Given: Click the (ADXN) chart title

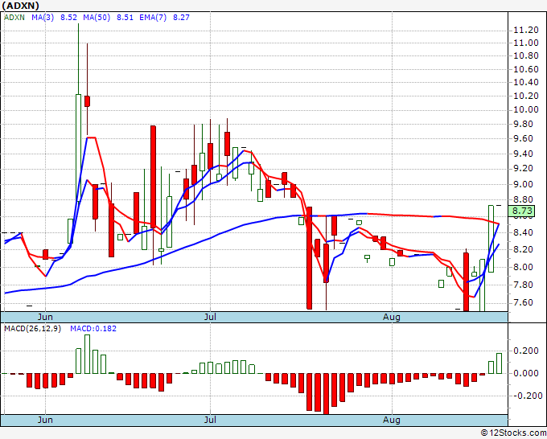Looking at the screenshot, I should click(20, 6).
